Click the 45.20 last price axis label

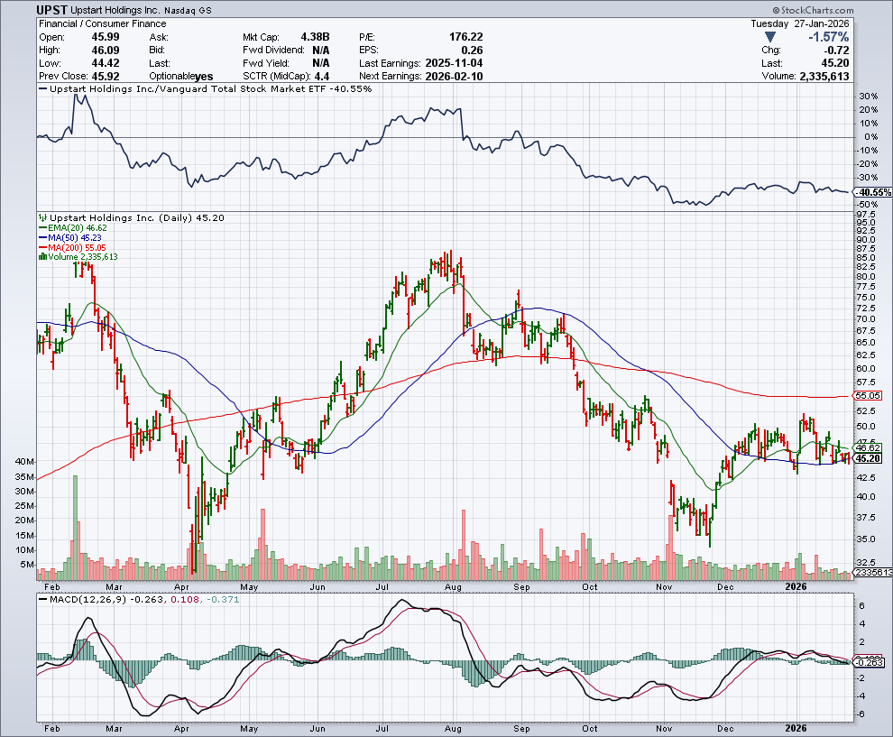(868, 458)
